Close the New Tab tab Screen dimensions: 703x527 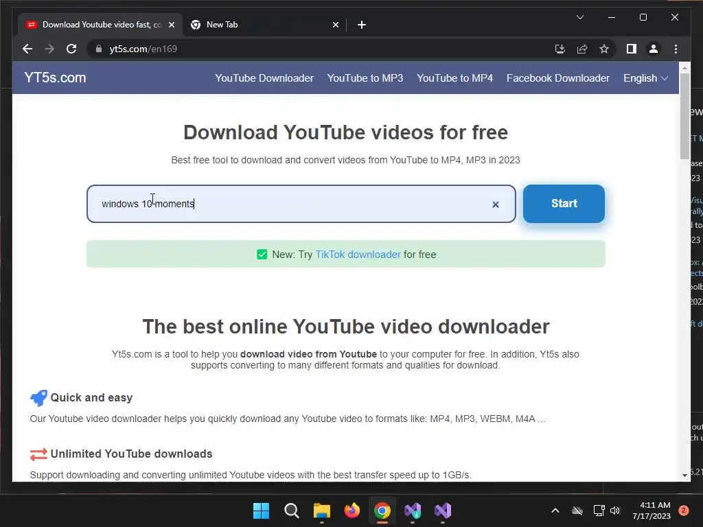pos(335,25)
